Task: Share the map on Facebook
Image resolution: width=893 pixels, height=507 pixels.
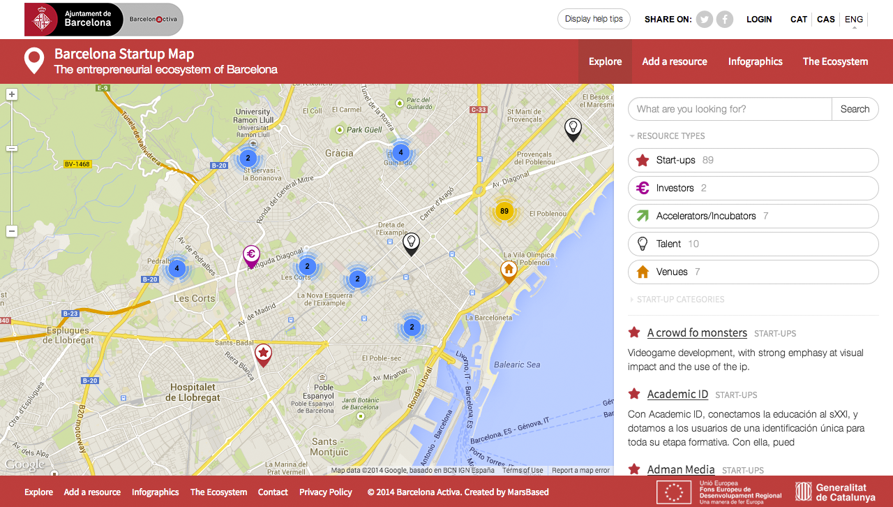Action: pos(724,19)
